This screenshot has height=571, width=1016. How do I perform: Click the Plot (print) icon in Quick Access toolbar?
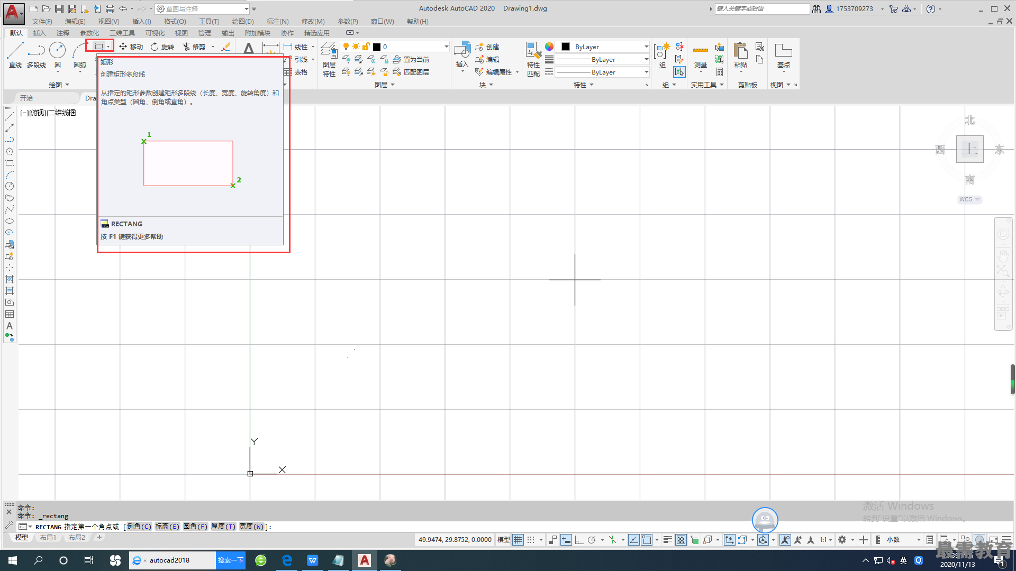click(110, 9)
